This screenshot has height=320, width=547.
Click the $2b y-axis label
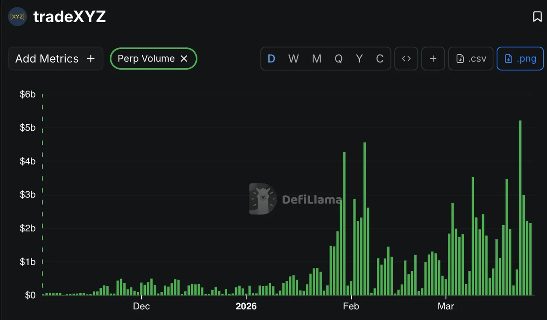click(28, 228)
